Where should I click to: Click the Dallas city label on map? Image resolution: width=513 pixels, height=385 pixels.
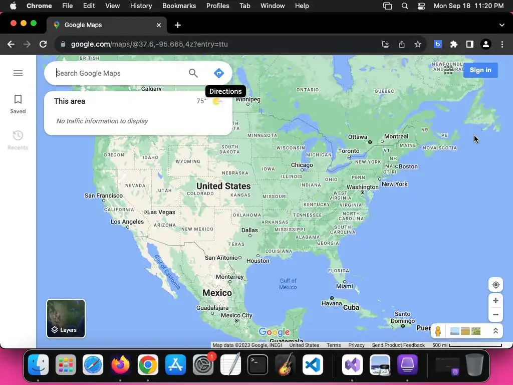pos(249,230)
